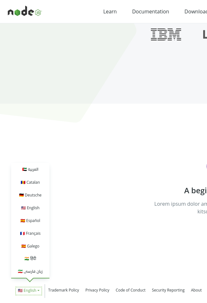Screen dimensions: 207x303
Task: Open the Learn nav link
Action: (x=110, y=11)
